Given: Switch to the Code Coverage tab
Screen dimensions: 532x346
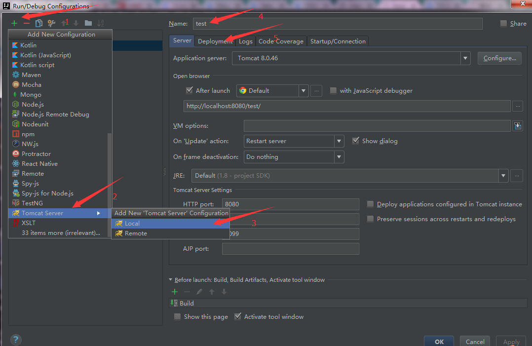Looking at the screenshot, I should point(281,41).
